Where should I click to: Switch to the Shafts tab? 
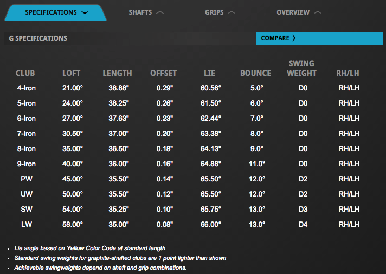click(140, 12)
